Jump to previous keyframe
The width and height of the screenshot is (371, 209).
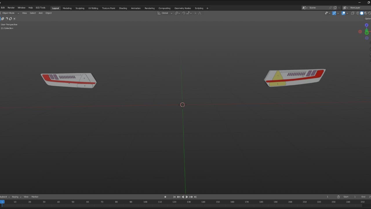(179, 197)
